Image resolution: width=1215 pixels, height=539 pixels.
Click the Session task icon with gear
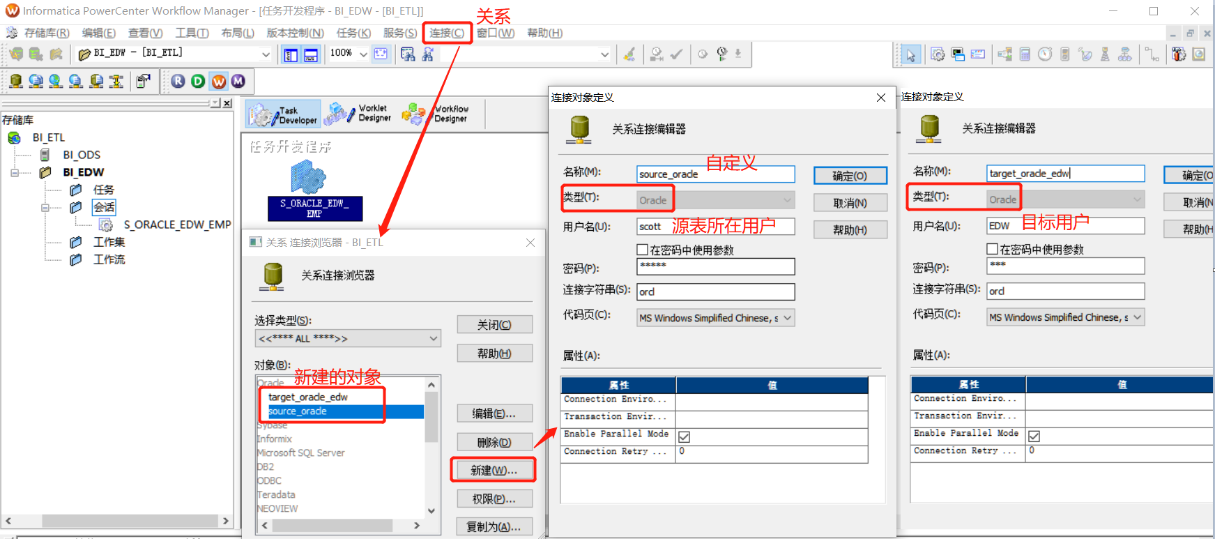click(x=938, y=54)
